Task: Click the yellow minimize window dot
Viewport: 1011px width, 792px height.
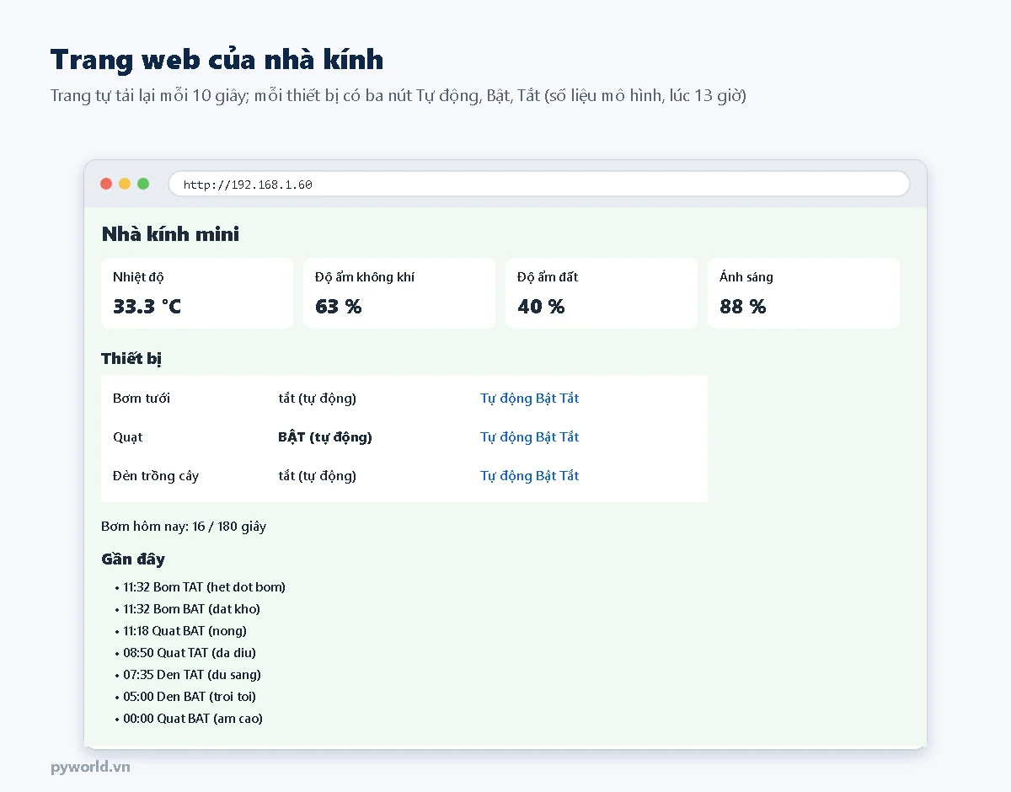Action: [125, 184]
